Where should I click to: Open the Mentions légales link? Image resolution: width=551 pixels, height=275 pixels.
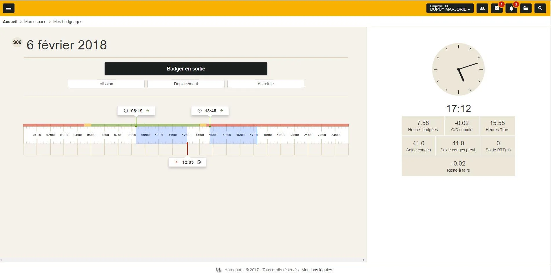317,270
